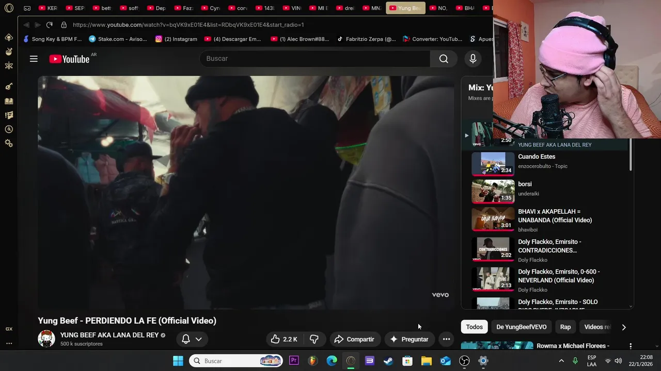Viewport: 661px width, 371px height.
Task: Open FL Studio from taskbar
Action: [312, 361]
